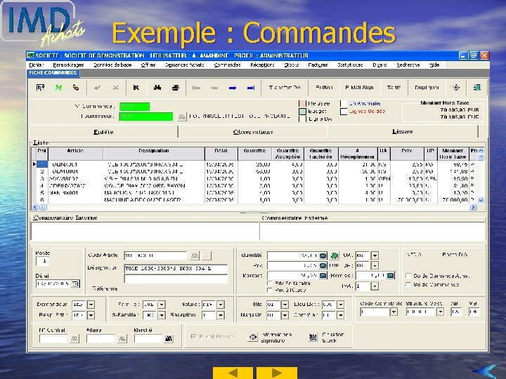Toggle Lignes Soldées checkbox
Image resolution: width=506 pixels, height=379 pixels.
pos(344,112)
